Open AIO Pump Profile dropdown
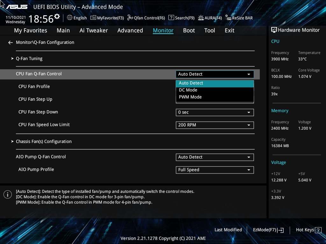The height and width of the screenshot is (244, 326). 215,170
